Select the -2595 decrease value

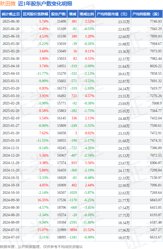click(73, 222)
